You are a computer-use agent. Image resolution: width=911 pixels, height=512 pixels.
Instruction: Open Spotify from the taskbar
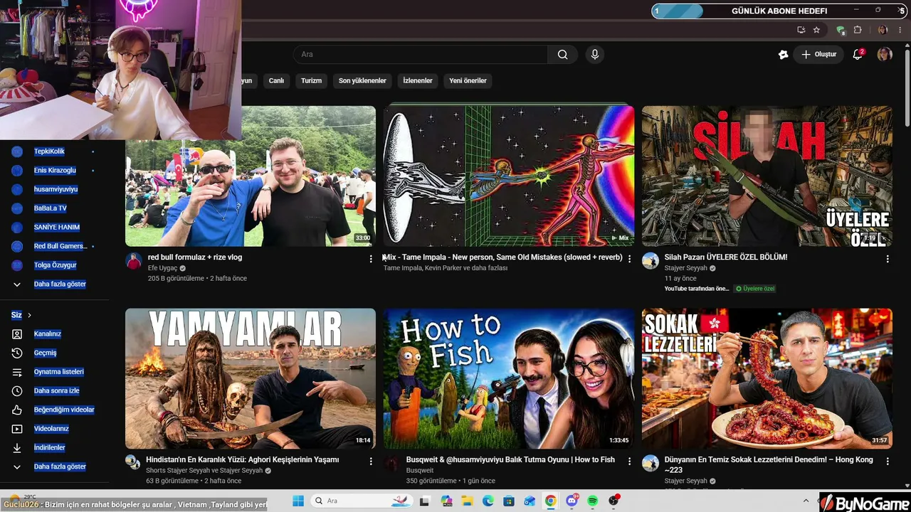coord(593,501)
